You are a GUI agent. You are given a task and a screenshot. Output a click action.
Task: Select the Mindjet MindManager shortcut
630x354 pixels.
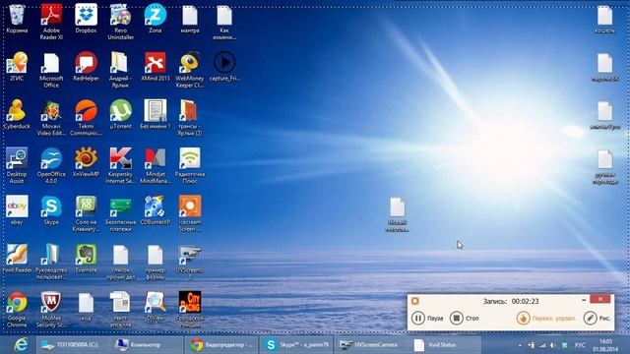point(156,166)
